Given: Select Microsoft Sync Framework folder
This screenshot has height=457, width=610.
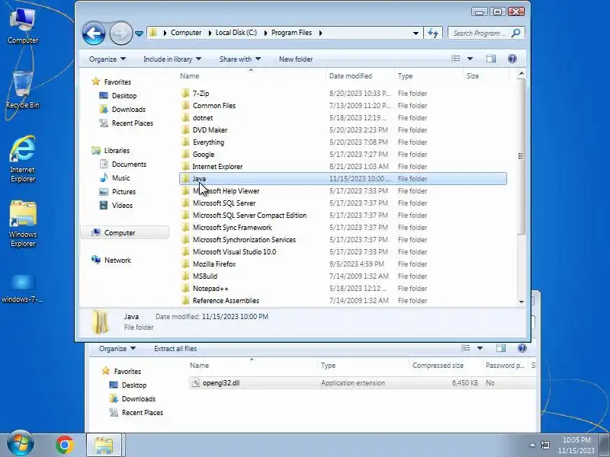Looking at the screenshot, I should 233,227.
